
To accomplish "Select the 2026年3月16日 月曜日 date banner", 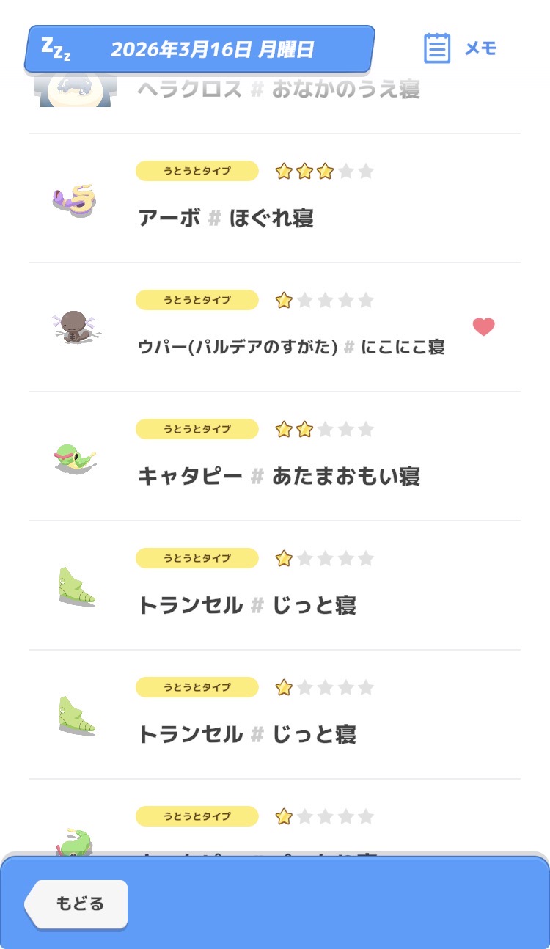I will (212, 49).
